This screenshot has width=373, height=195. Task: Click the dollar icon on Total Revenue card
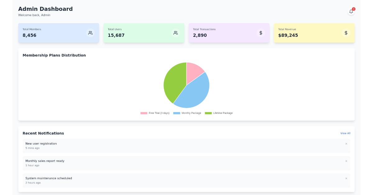point(346,32)
